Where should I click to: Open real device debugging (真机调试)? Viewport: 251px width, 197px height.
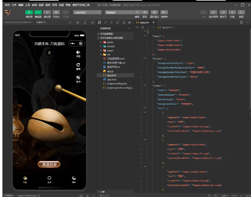coord(154,12)
